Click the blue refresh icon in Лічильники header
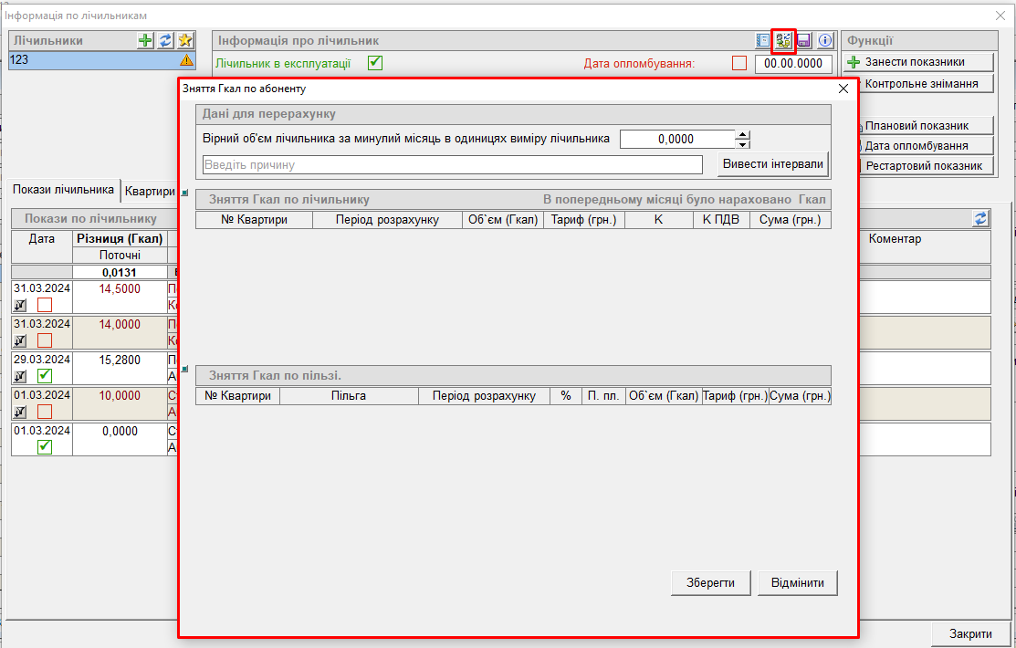Viewport: 1016px width, 648px height. pyautogui.click(x=165, y=40)
